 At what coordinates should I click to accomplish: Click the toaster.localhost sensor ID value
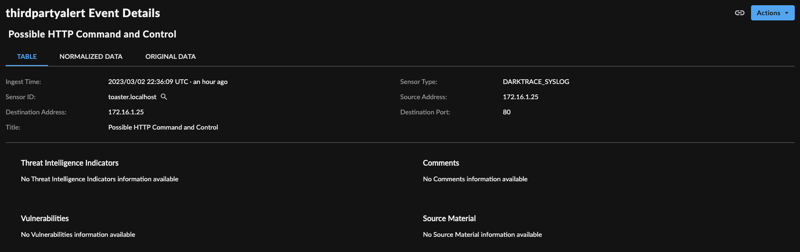click(x=132, y=97)
